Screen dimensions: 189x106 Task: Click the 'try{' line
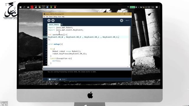[x=53, y=49]
